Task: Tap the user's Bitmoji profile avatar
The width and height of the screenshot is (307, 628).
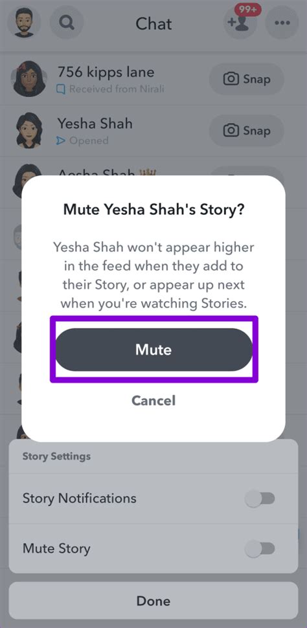Action: point(24,23)
